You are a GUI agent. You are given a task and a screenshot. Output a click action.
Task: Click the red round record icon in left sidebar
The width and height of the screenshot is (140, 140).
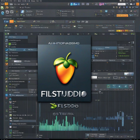pyautogui.click(x=7, y=98)
